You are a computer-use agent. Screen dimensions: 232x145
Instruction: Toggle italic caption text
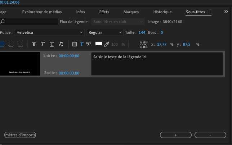tap(43, 44)
